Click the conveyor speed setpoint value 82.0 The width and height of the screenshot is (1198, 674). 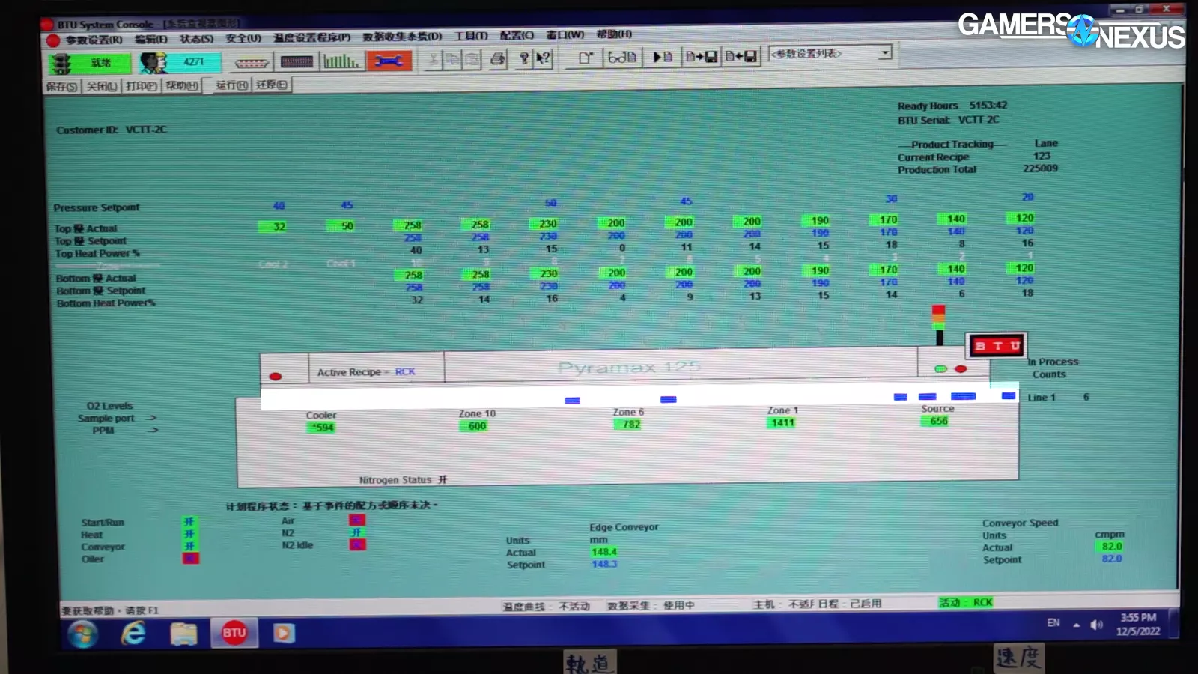click(x=1111, y=559)
